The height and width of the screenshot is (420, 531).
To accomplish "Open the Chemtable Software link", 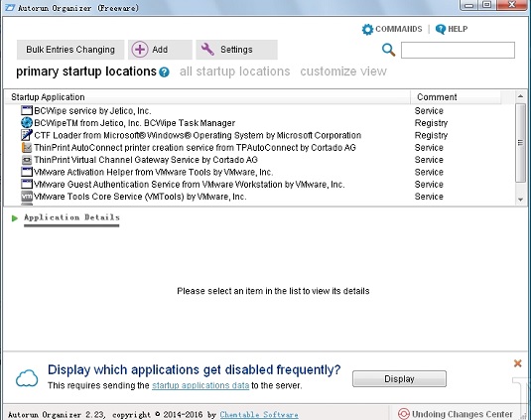I will coord(259,415).
